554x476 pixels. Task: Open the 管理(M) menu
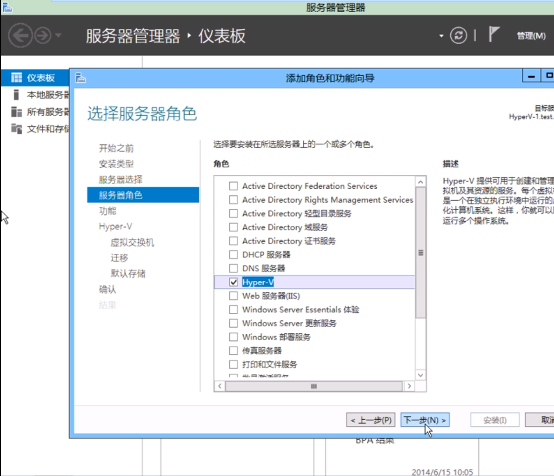point(532,36)
